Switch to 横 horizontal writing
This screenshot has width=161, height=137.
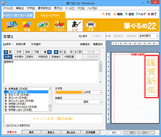pos(45,52)
